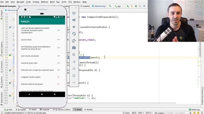Open the TODO tool window tab
The width and height of the screenshot is (204, 114).
(x=33, y=110)
